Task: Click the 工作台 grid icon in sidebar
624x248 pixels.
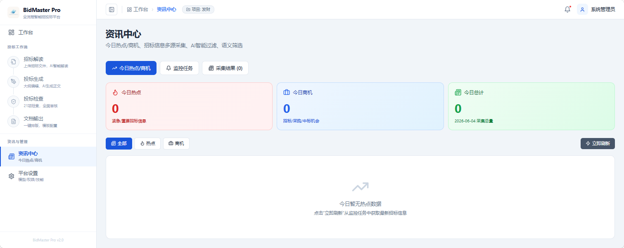Action: click(x=12, y=32)
